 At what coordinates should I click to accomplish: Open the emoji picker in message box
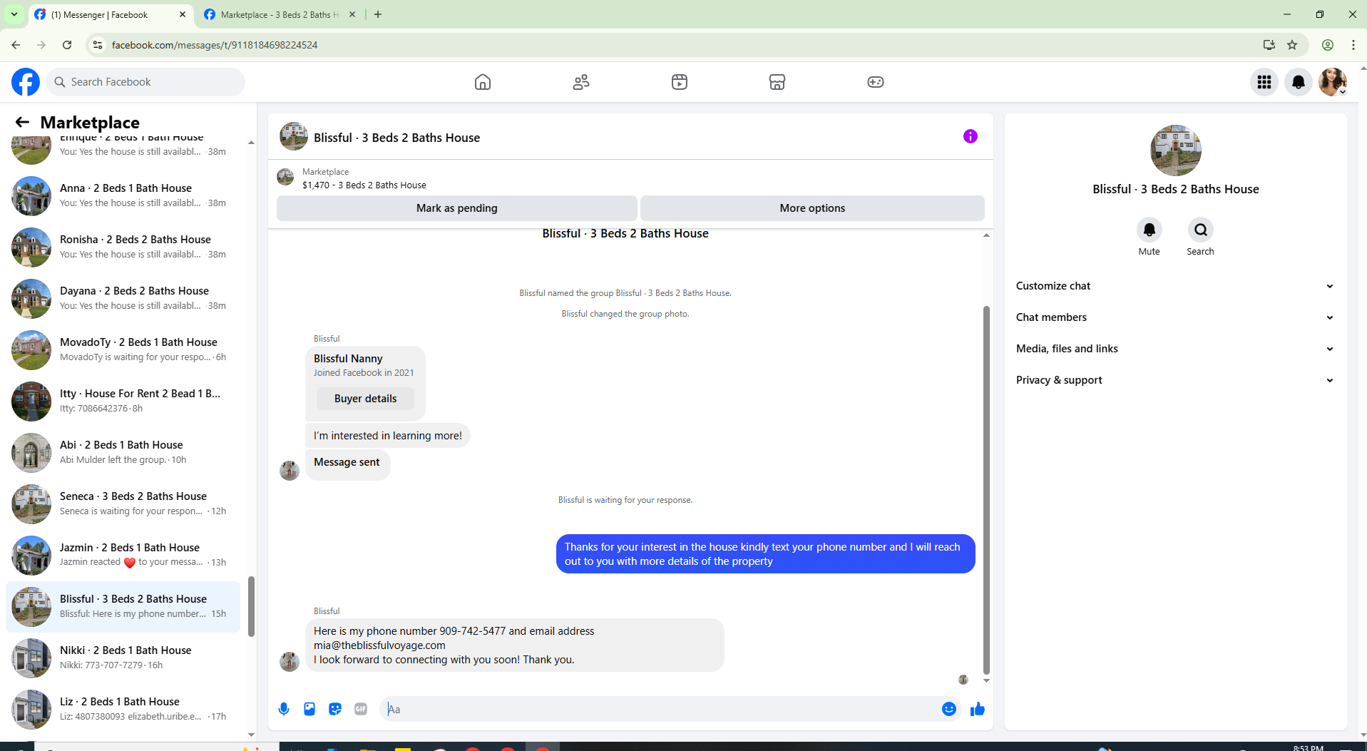coord(949,709)
